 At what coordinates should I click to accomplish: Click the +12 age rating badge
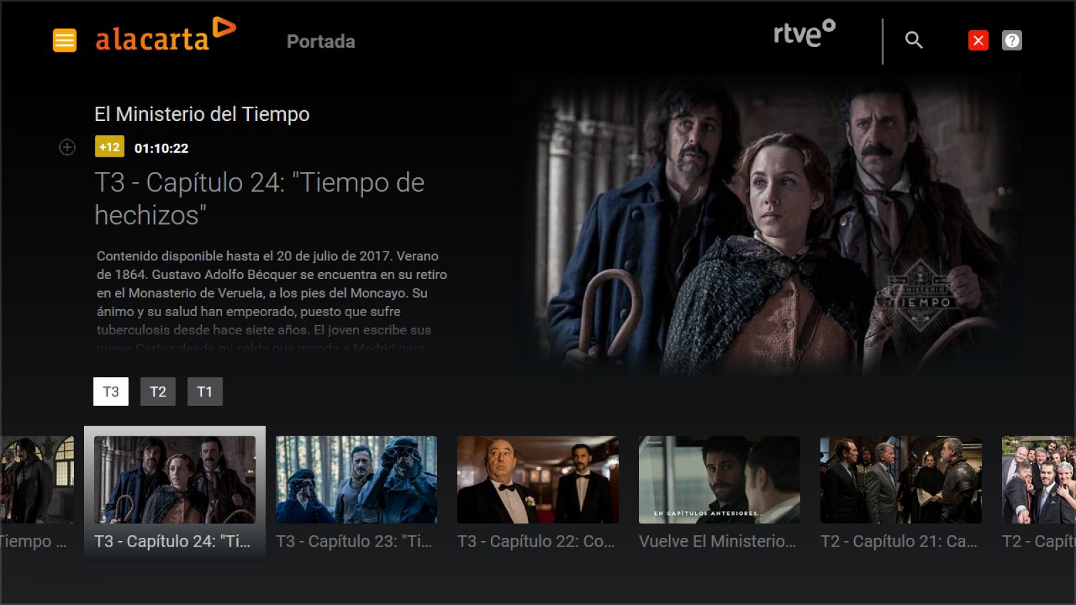coord(110,147)
